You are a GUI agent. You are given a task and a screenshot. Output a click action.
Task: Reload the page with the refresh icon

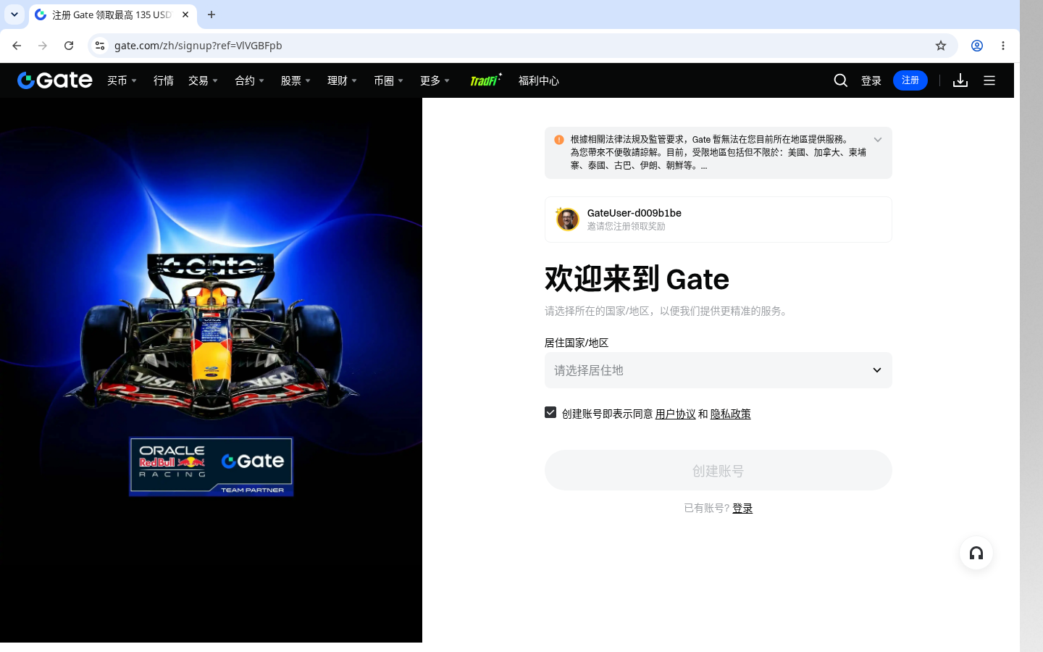coord(69,46)
